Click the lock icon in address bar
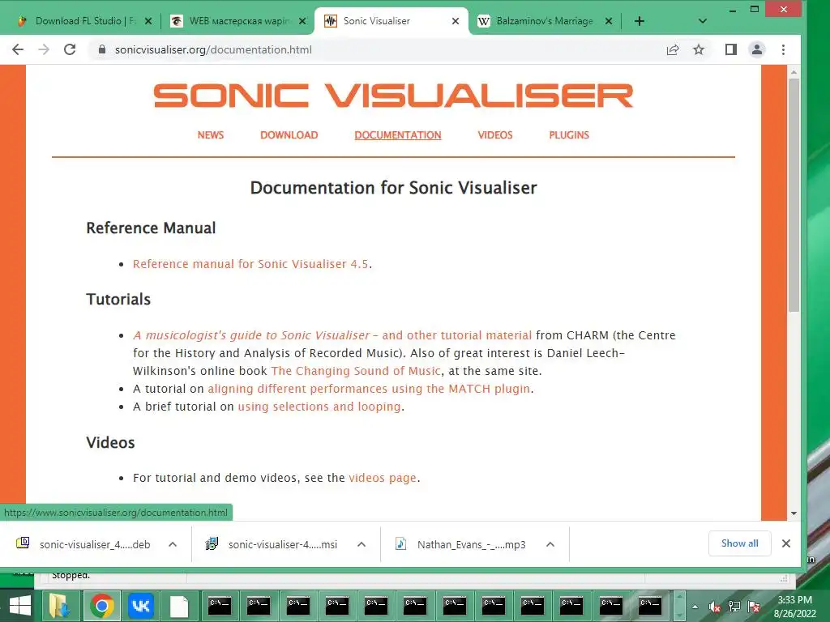 102,49
